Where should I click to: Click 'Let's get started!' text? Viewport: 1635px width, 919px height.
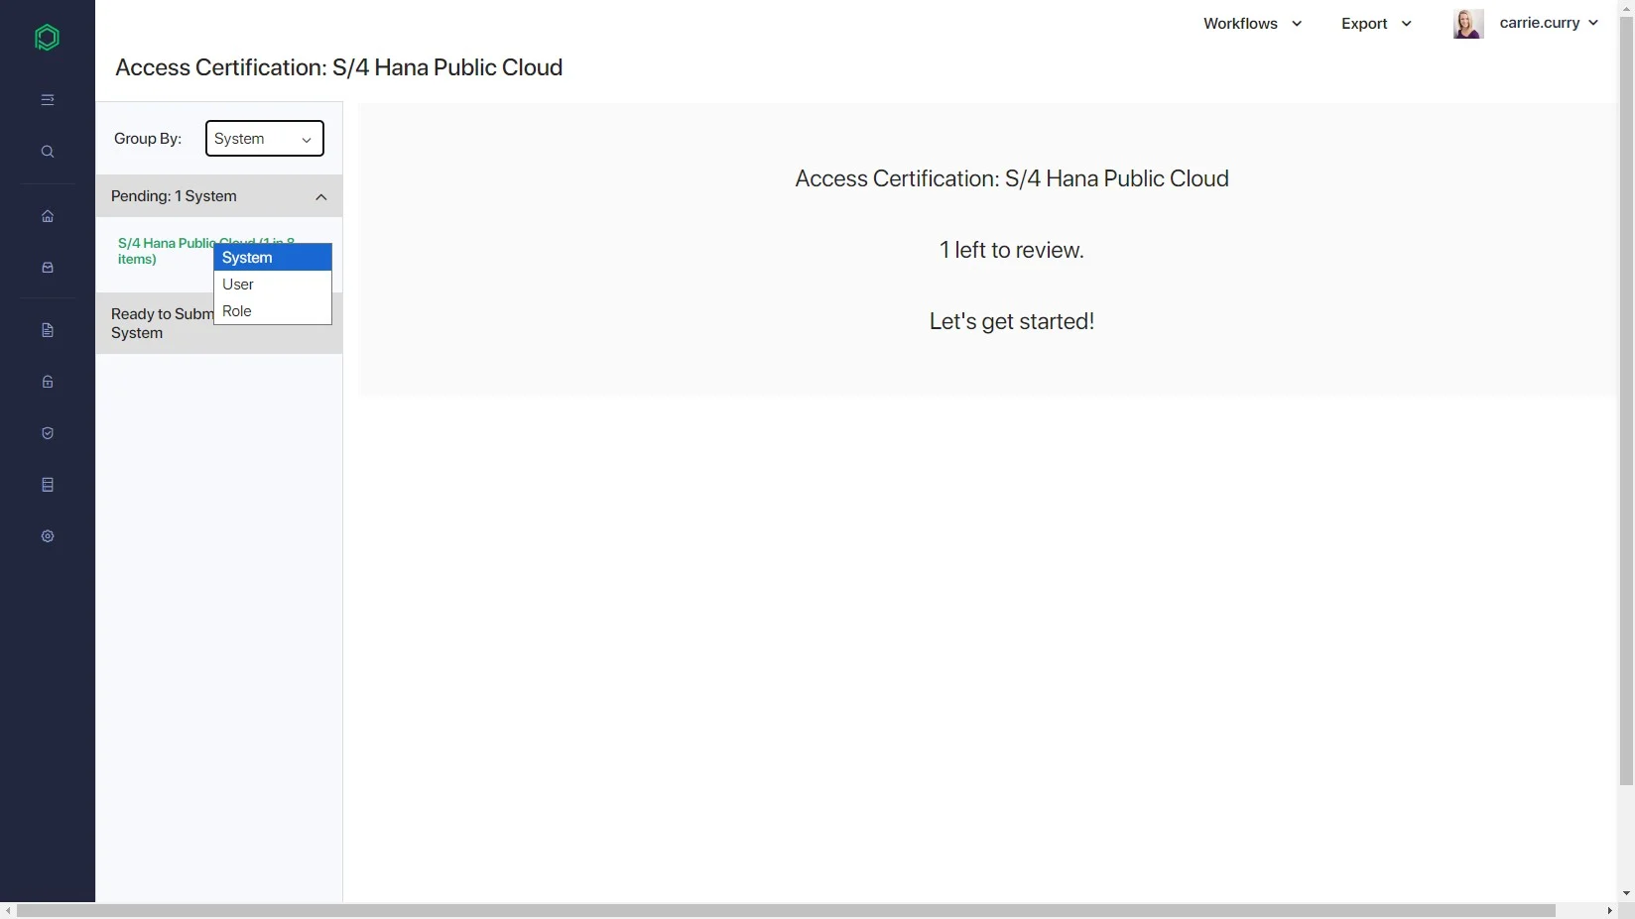1011,321
